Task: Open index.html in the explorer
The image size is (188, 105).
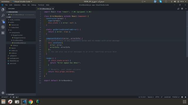Action: [15, 27]
